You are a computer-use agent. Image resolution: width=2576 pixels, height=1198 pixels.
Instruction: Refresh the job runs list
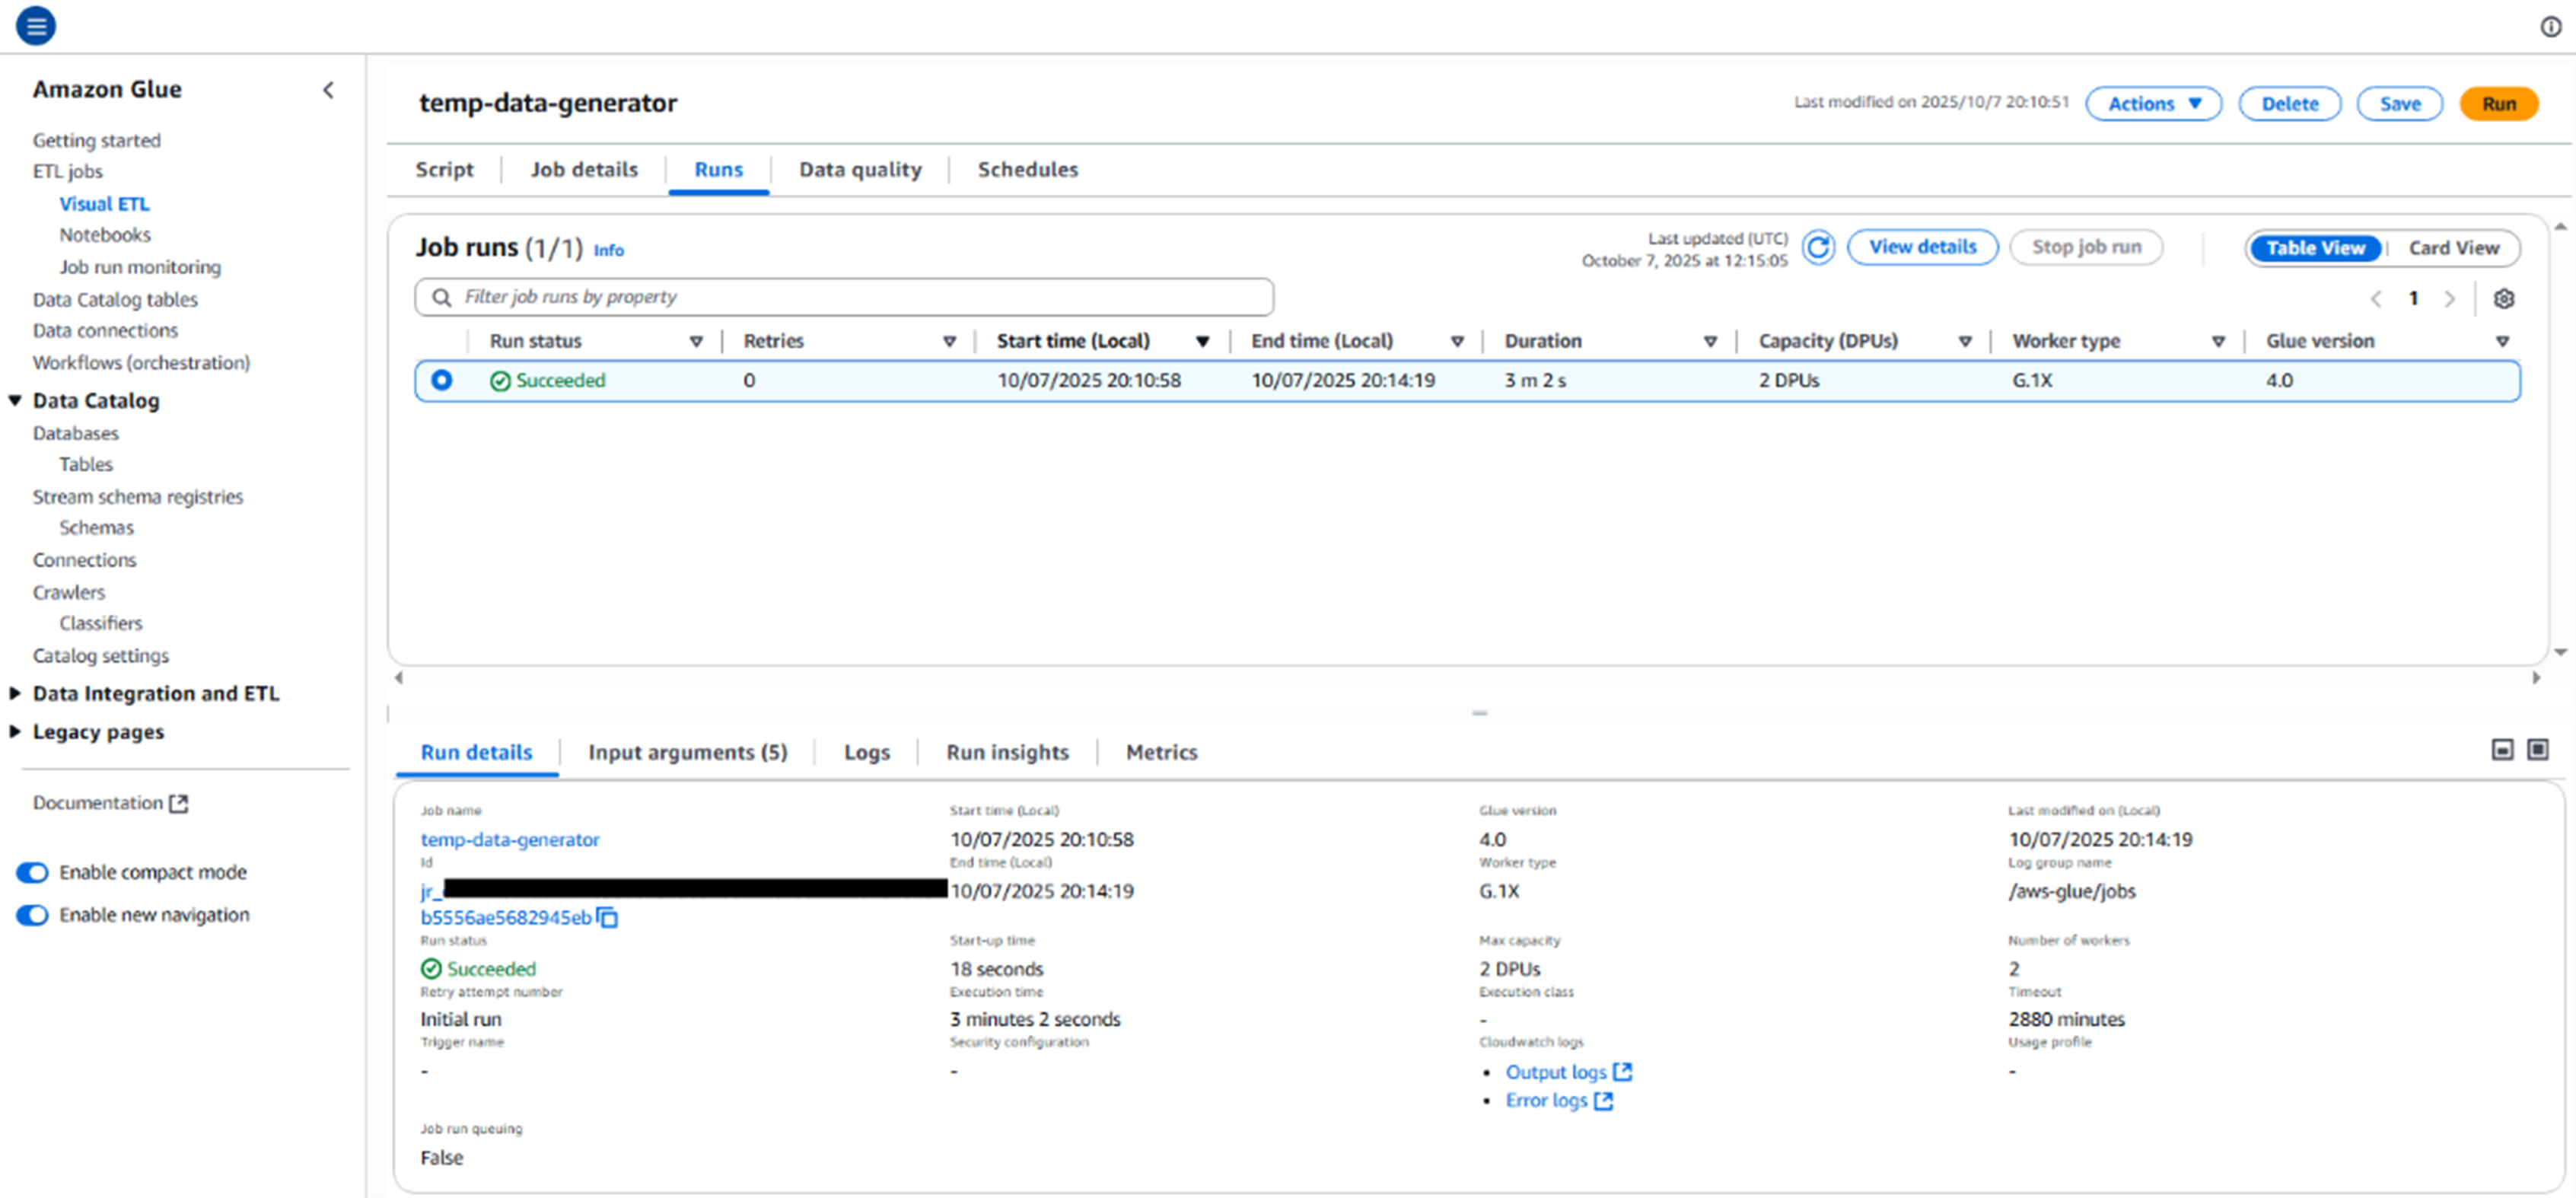pyautogui.click(x=1818, y=247)
